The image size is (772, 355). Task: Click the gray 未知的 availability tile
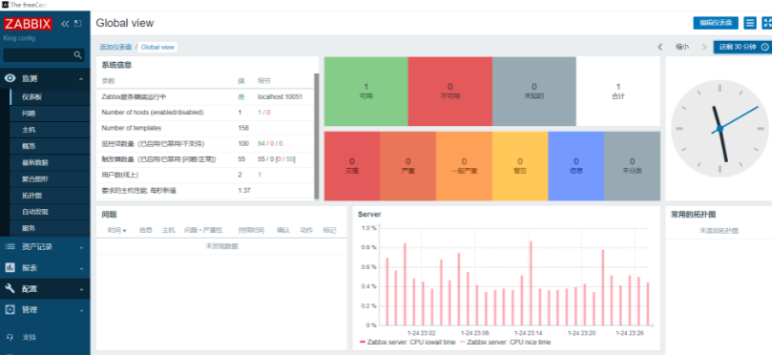(534, 91)
